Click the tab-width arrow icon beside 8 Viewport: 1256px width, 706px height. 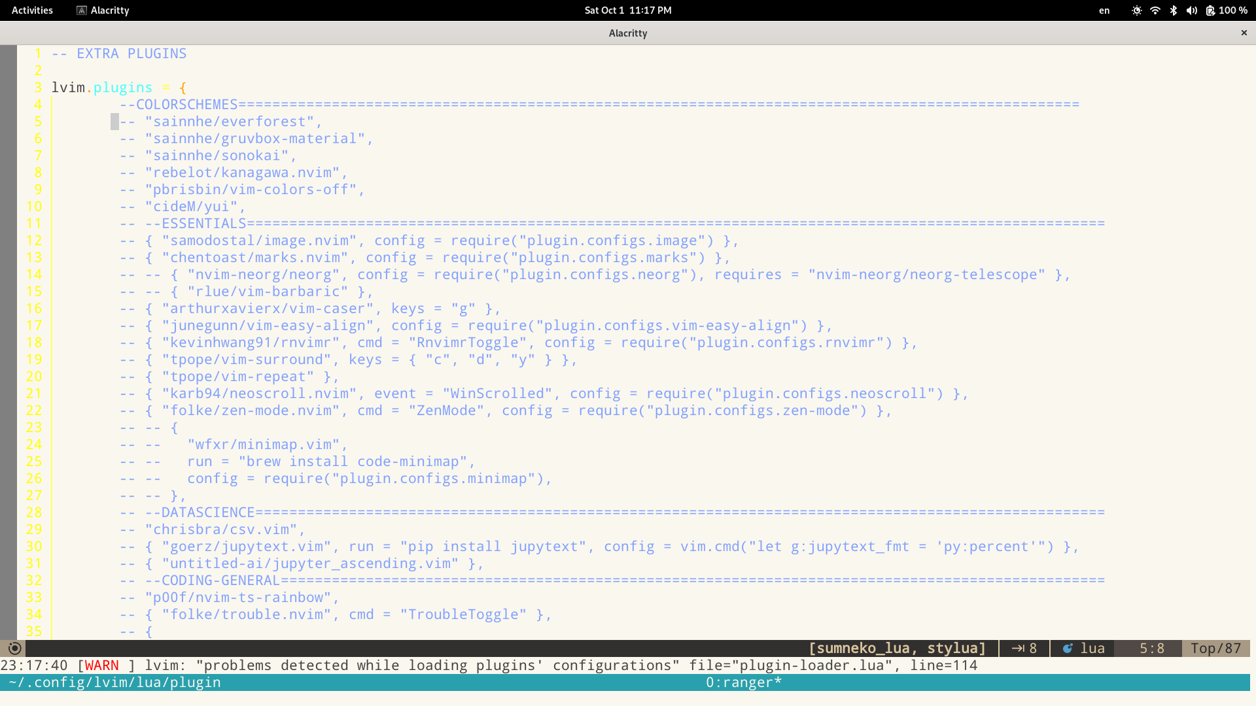pyautogui.click(x=1019, y=648)
